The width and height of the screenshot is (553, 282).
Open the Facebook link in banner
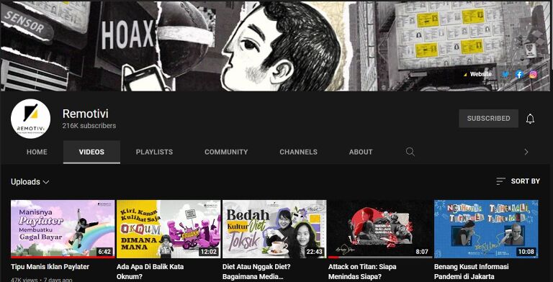pos(519,74)
